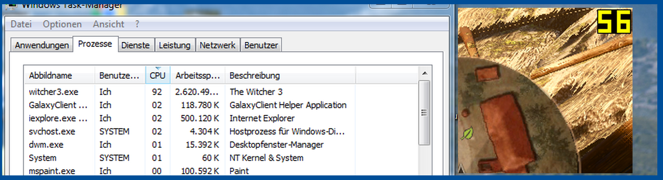The image size is (663, 180).
Task: Sort by Benutzername column header
Action: (x=120, y=75)
